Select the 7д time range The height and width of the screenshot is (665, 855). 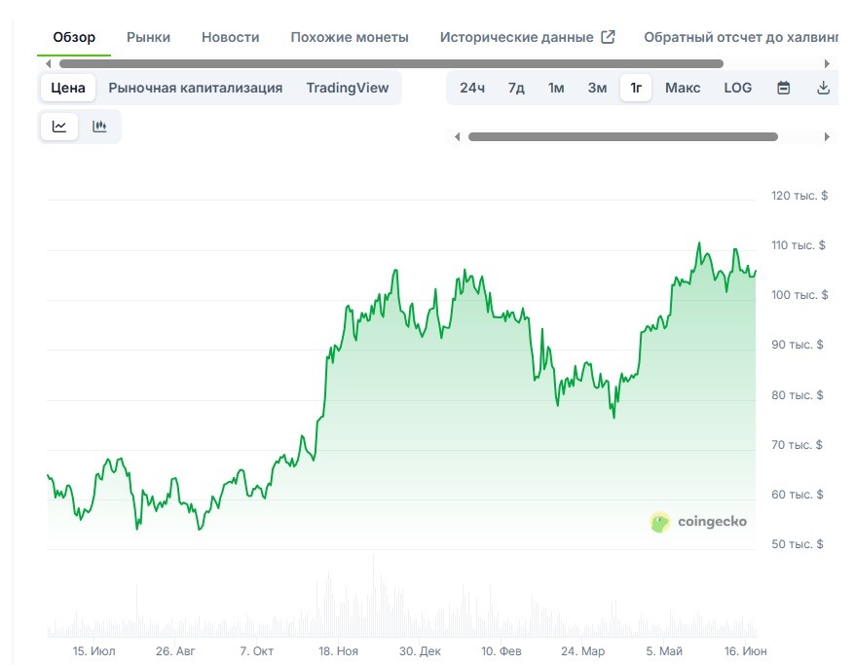pos(516,88)
